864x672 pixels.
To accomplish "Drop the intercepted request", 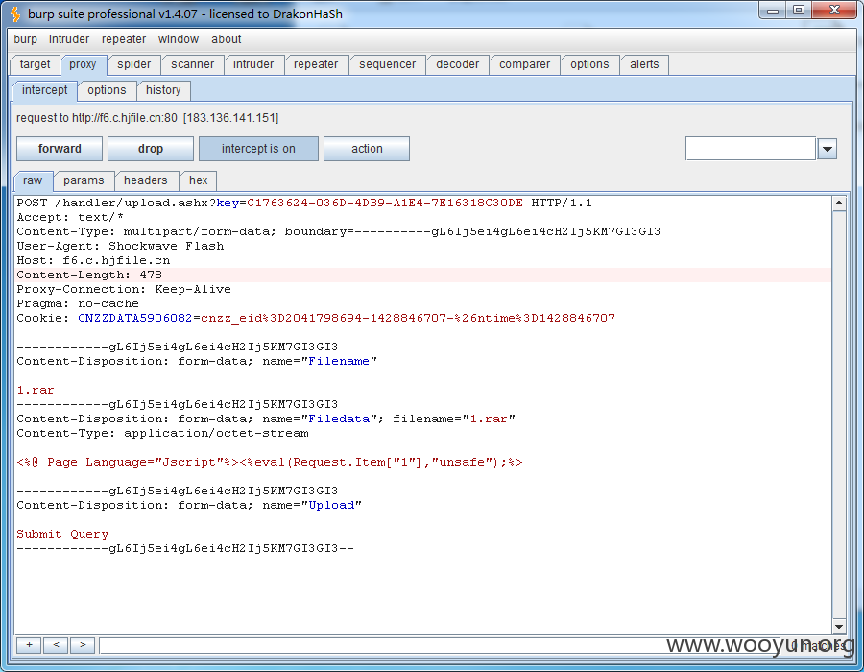I will (151, 149).
